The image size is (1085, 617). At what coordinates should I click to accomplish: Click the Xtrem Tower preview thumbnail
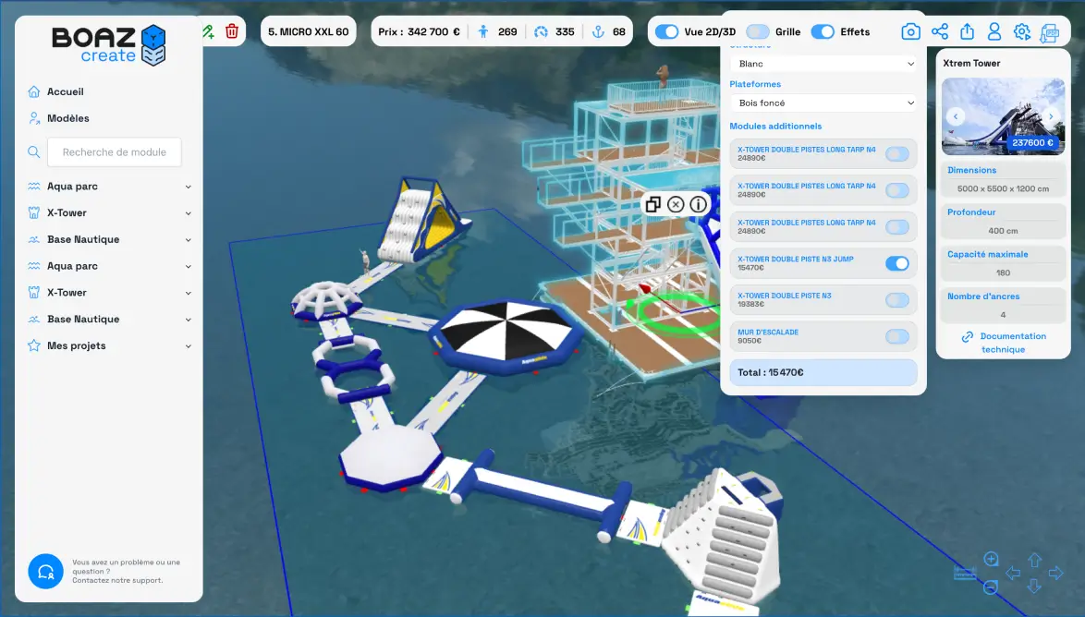click(x=1003, y=116)
